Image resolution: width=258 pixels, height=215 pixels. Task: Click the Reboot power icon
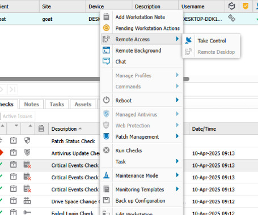tap(106, 100)
